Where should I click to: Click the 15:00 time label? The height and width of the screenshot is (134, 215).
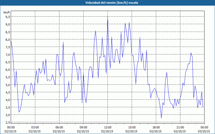[x=132, y=128]
